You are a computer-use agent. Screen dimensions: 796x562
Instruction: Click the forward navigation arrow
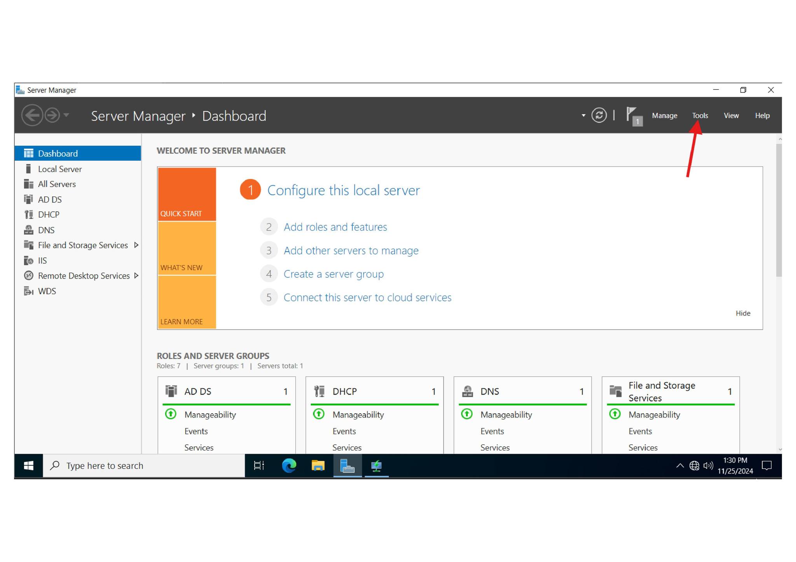(52, 115)
